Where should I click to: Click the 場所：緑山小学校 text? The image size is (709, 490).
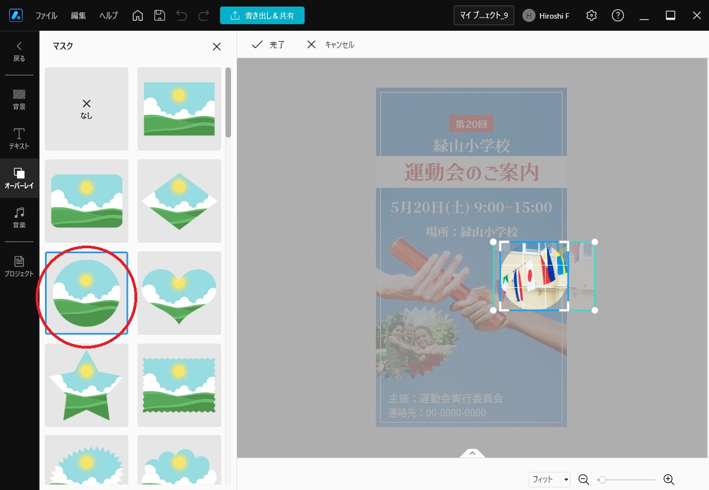tap(471, 232)
